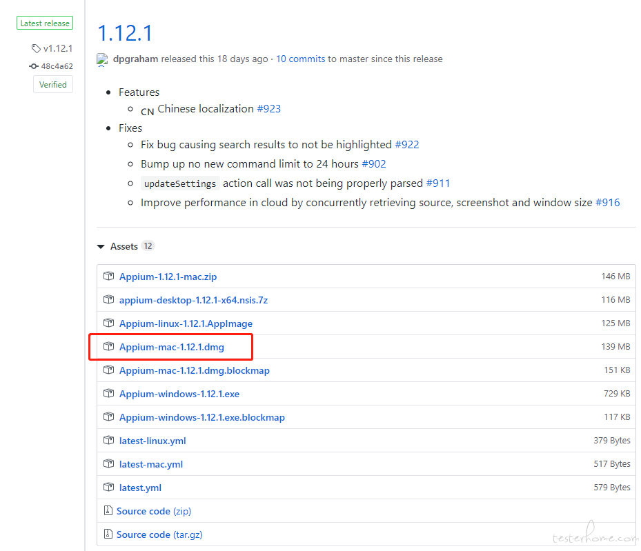
Task: Click the 729 KB size text
Action: coord(618,393)
